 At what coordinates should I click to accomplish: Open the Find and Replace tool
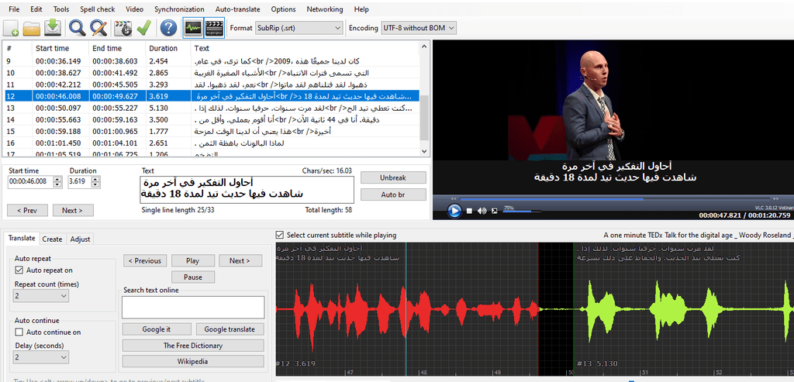point(98,28)
